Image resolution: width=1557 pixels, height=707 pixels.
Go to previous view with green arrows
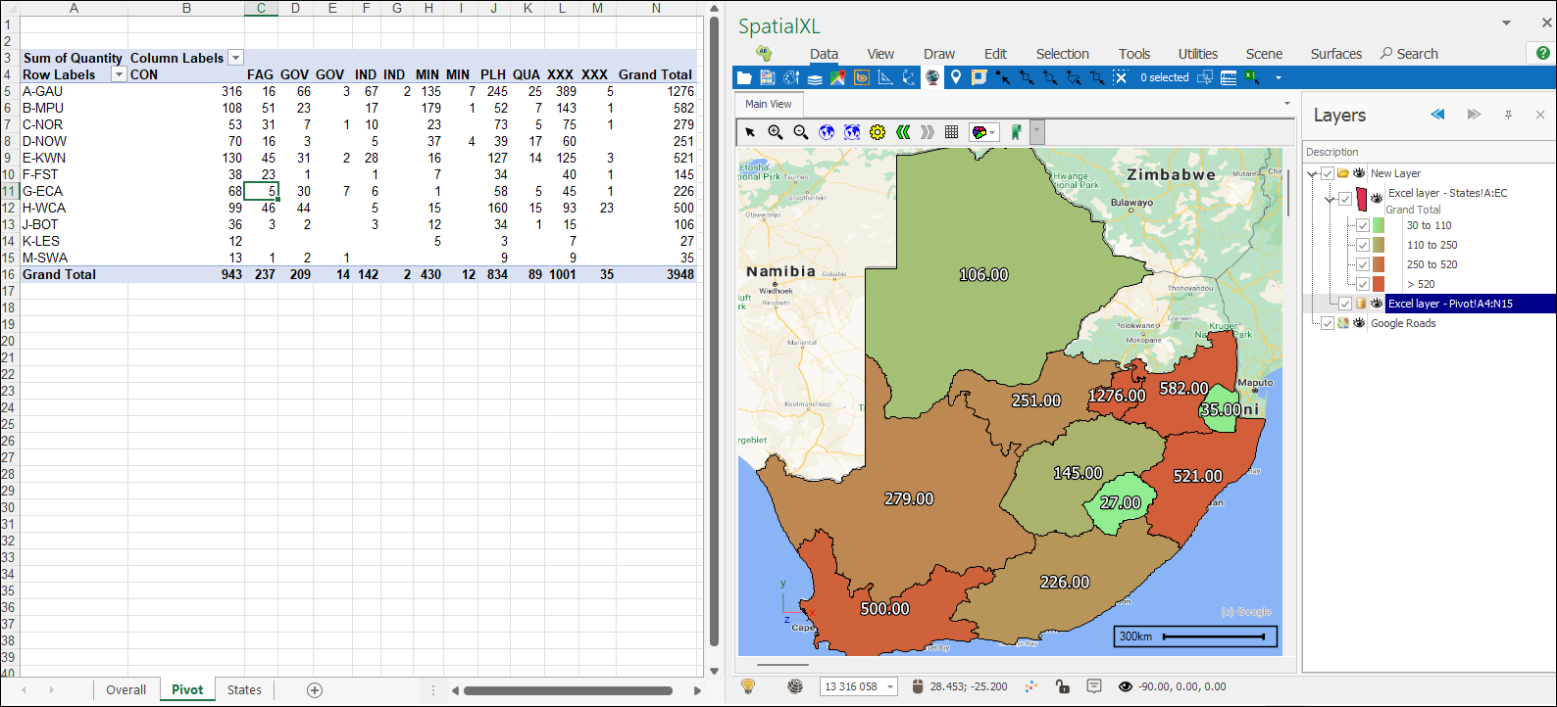(x=903, y=132)
